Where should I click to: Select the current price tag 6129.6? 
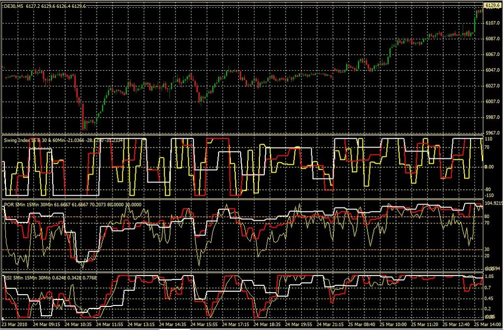493,5
